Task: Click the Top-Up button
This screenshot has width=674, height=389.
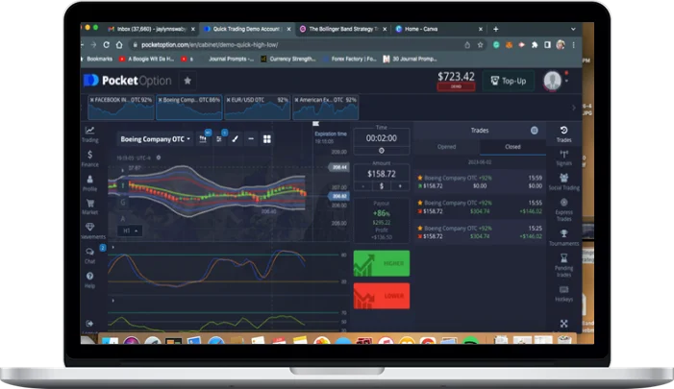Action: (509, 81)
